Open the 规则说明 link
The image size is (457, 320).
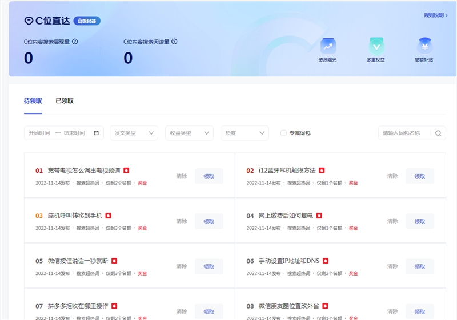434,15
